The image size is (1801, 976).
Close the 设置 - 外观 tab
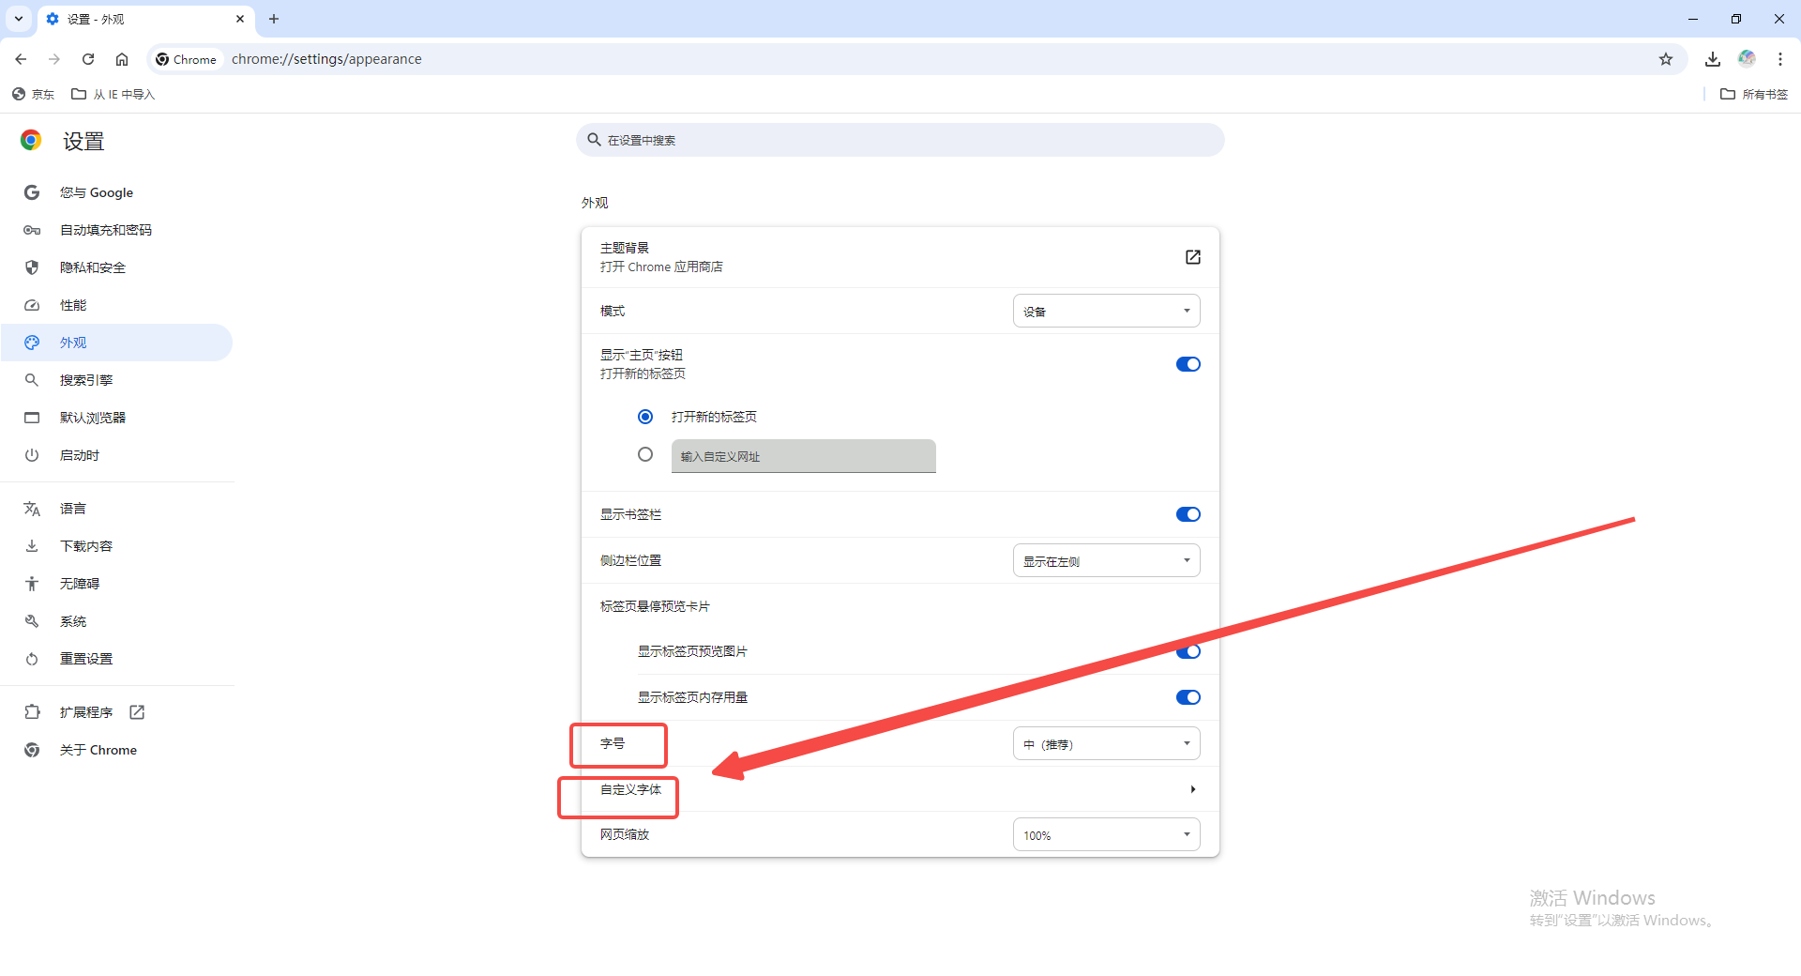click(x=240, y=19)
